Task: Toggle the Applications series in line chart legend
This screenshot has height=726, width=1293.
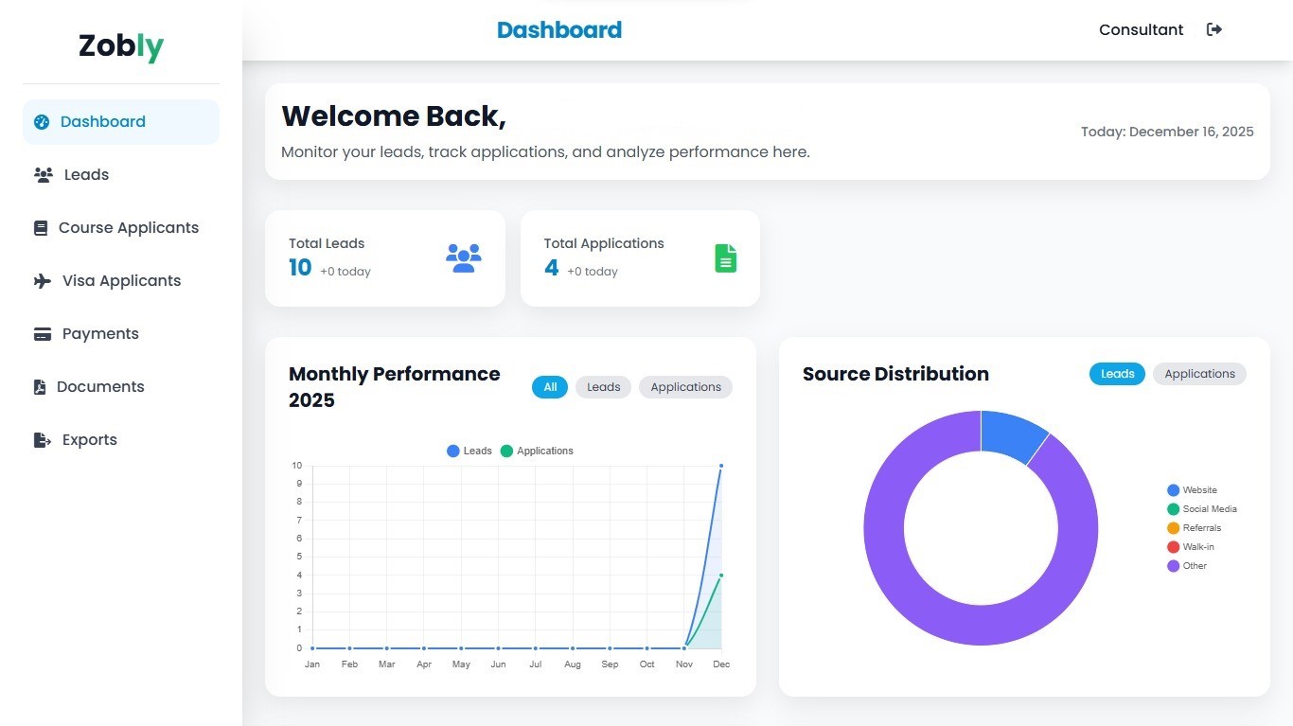Action: tap(537, 452)
